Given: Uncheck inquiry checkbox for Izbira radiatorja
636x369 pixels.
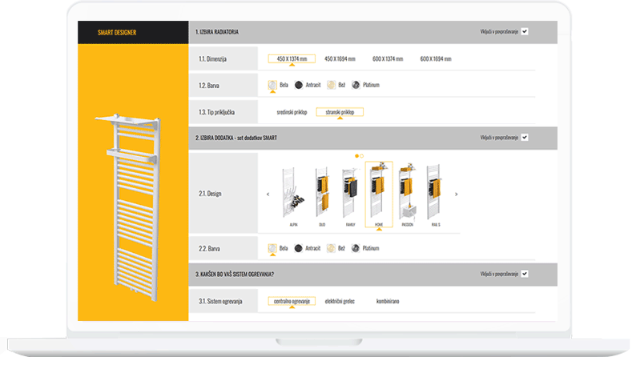Looking at the screenshot, I should 524,32.
